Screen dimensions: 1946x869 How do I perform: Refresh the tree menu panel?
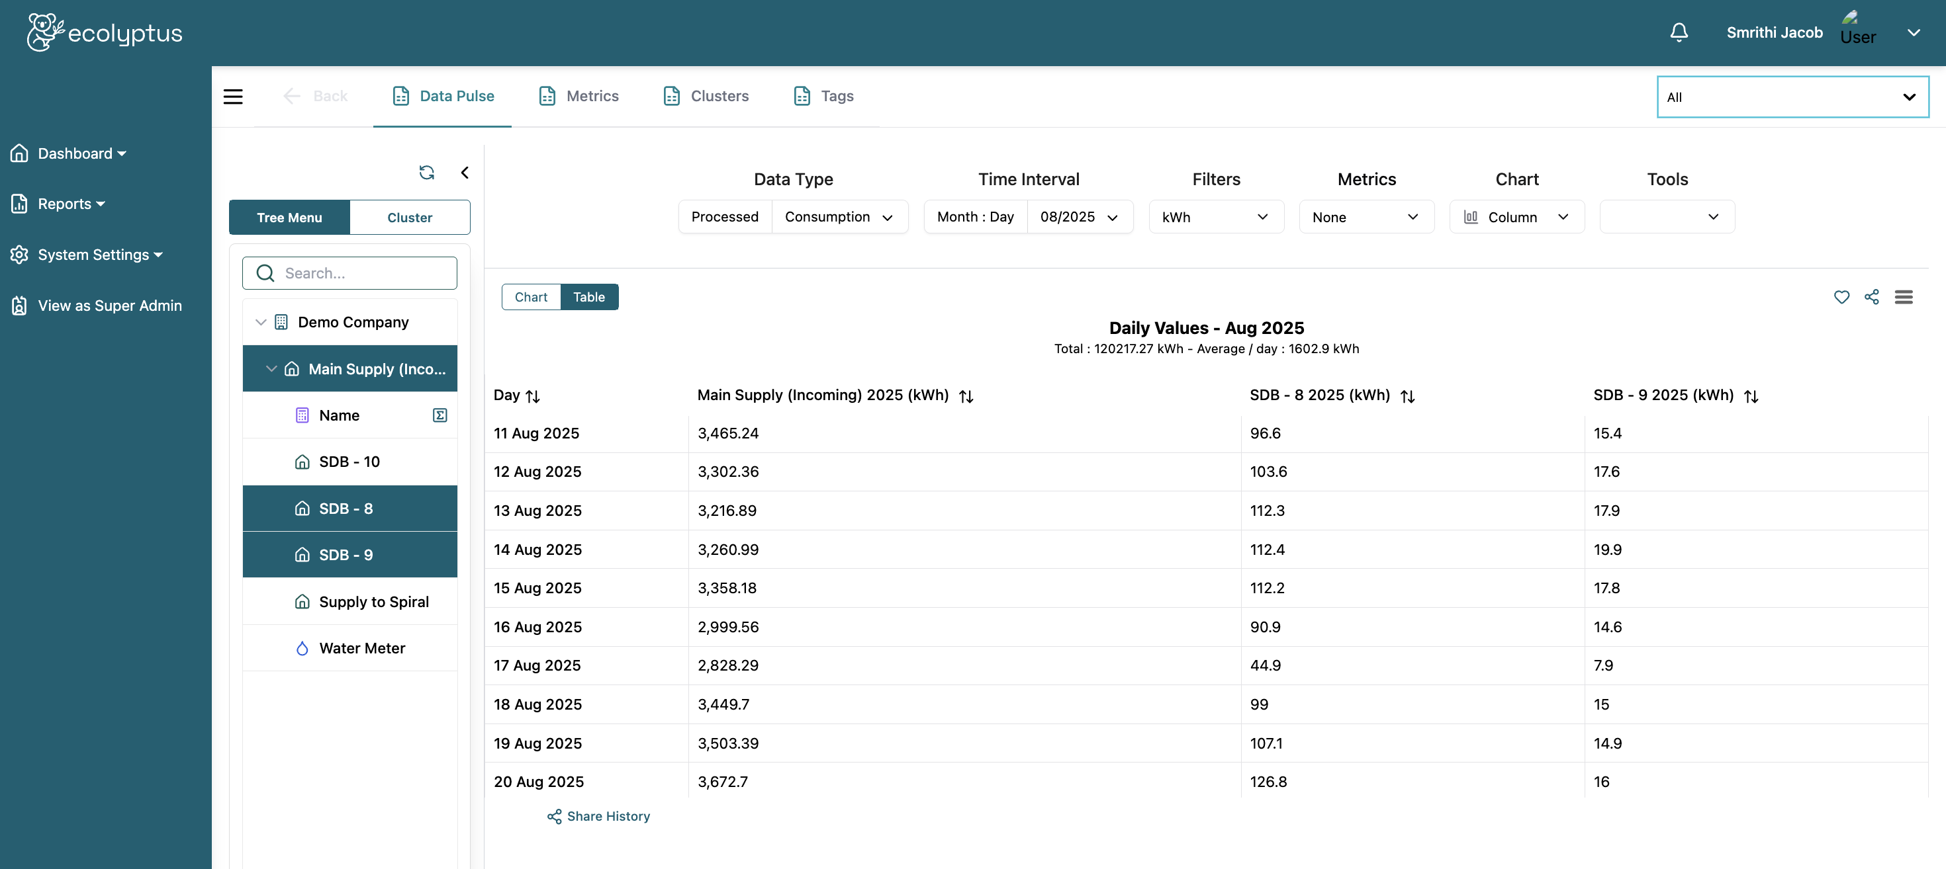point(426,173)
